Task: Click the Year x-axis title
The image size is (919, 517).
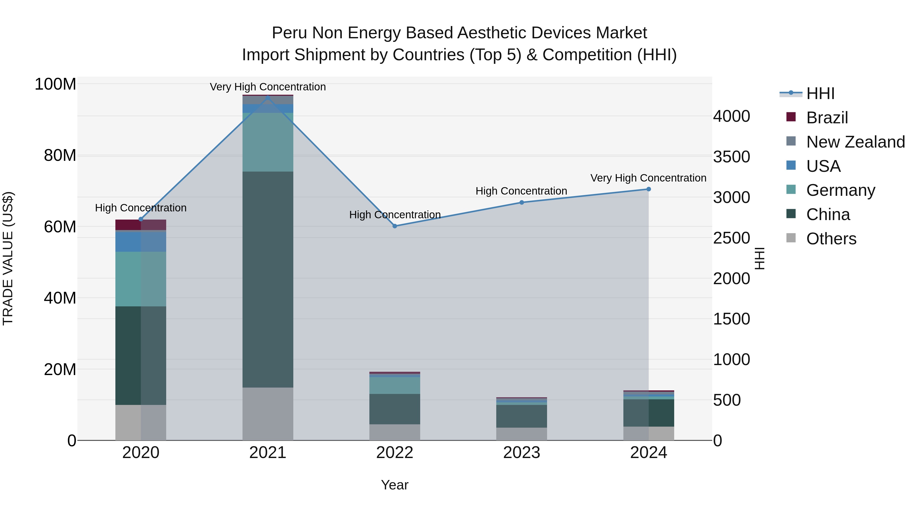Action: (x=395, y=485)
